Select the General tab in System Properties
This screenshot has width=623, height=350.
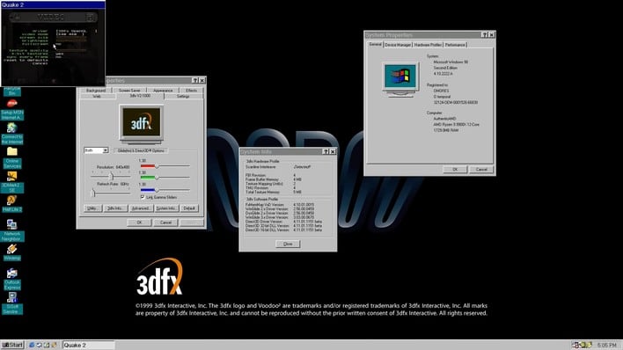tap(375, 44)
